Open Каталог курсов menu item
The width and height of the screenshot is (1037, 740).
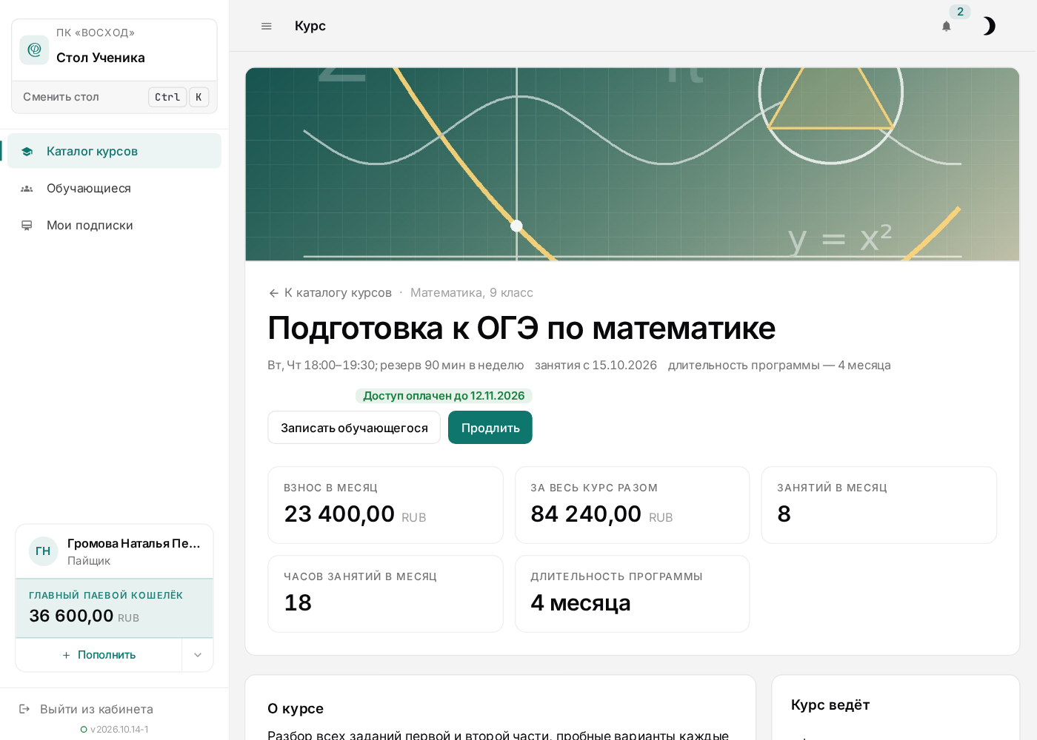(x=115, y=151)
